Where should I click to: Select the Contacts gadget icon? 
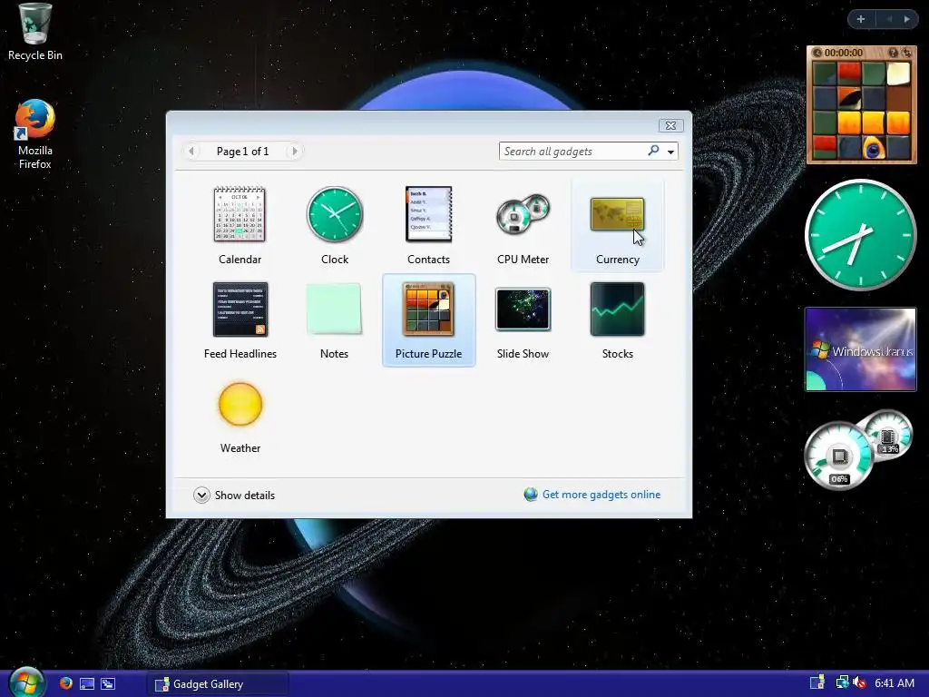[x=428, y=214]
